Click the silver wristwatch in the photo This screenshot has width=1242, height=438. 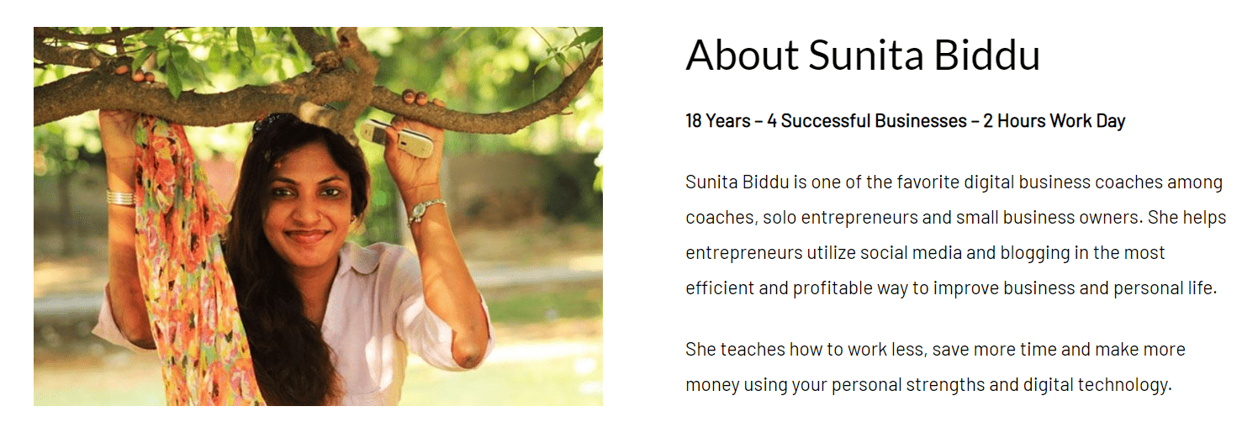tap(426, 209)
